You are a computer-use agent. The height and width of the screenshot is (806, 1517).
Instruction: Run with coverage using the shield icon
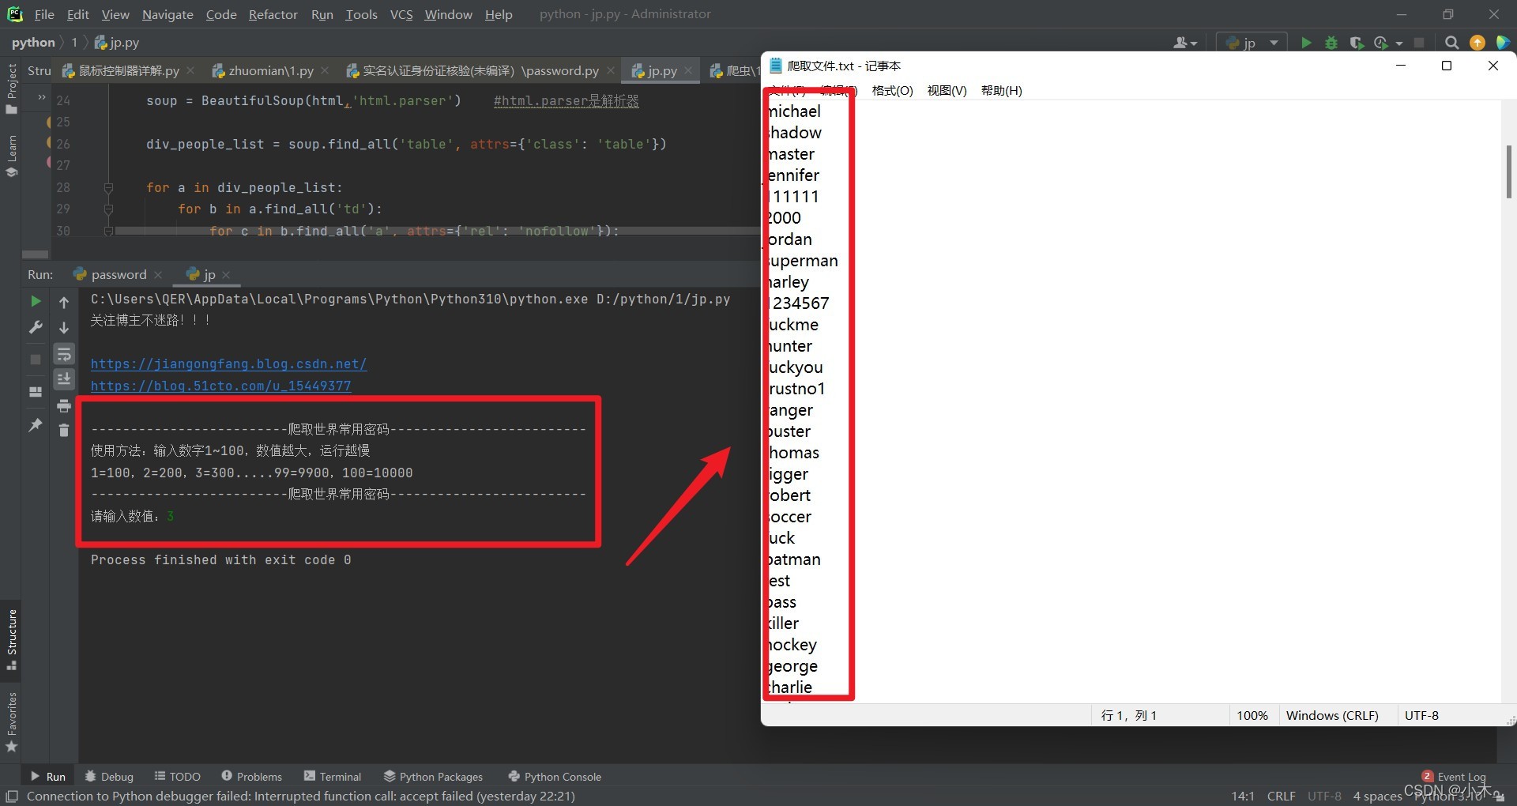pyautogui.click(x=1357, y=43)
